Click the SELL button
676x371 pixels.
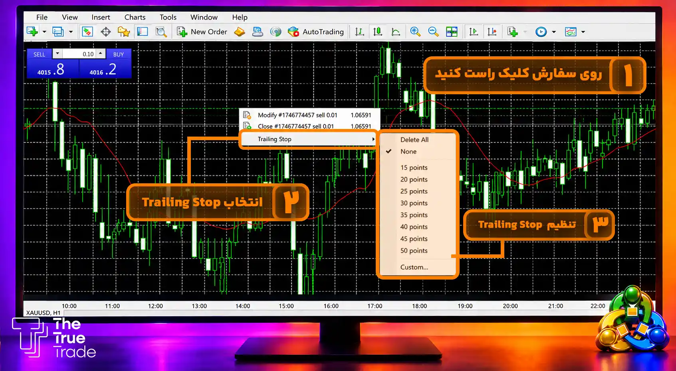[x=39, y=54]
